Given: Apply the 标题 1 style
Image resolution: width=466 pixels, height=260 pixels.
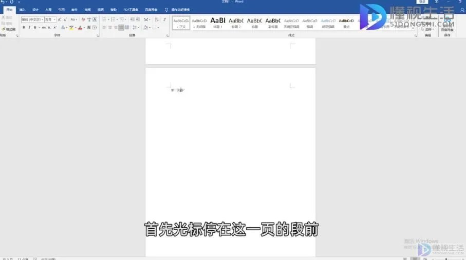Looking at the screenshot, I should tap(218, 23).
